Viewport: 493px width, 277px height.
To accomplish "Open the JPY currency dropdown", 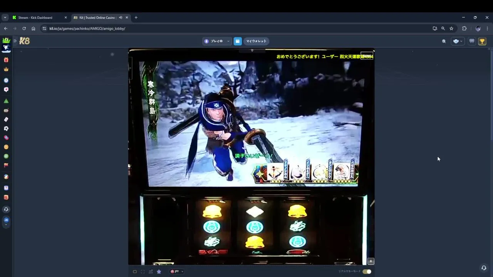I will (x=177, y=272).
